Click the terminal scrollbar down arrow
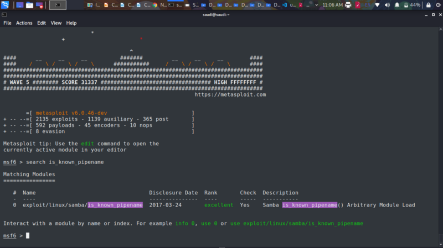 441,244
